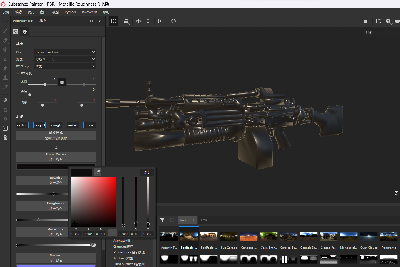Click the Roughness uniform color button
Screen dimensions: 400x267
point(42,206)
